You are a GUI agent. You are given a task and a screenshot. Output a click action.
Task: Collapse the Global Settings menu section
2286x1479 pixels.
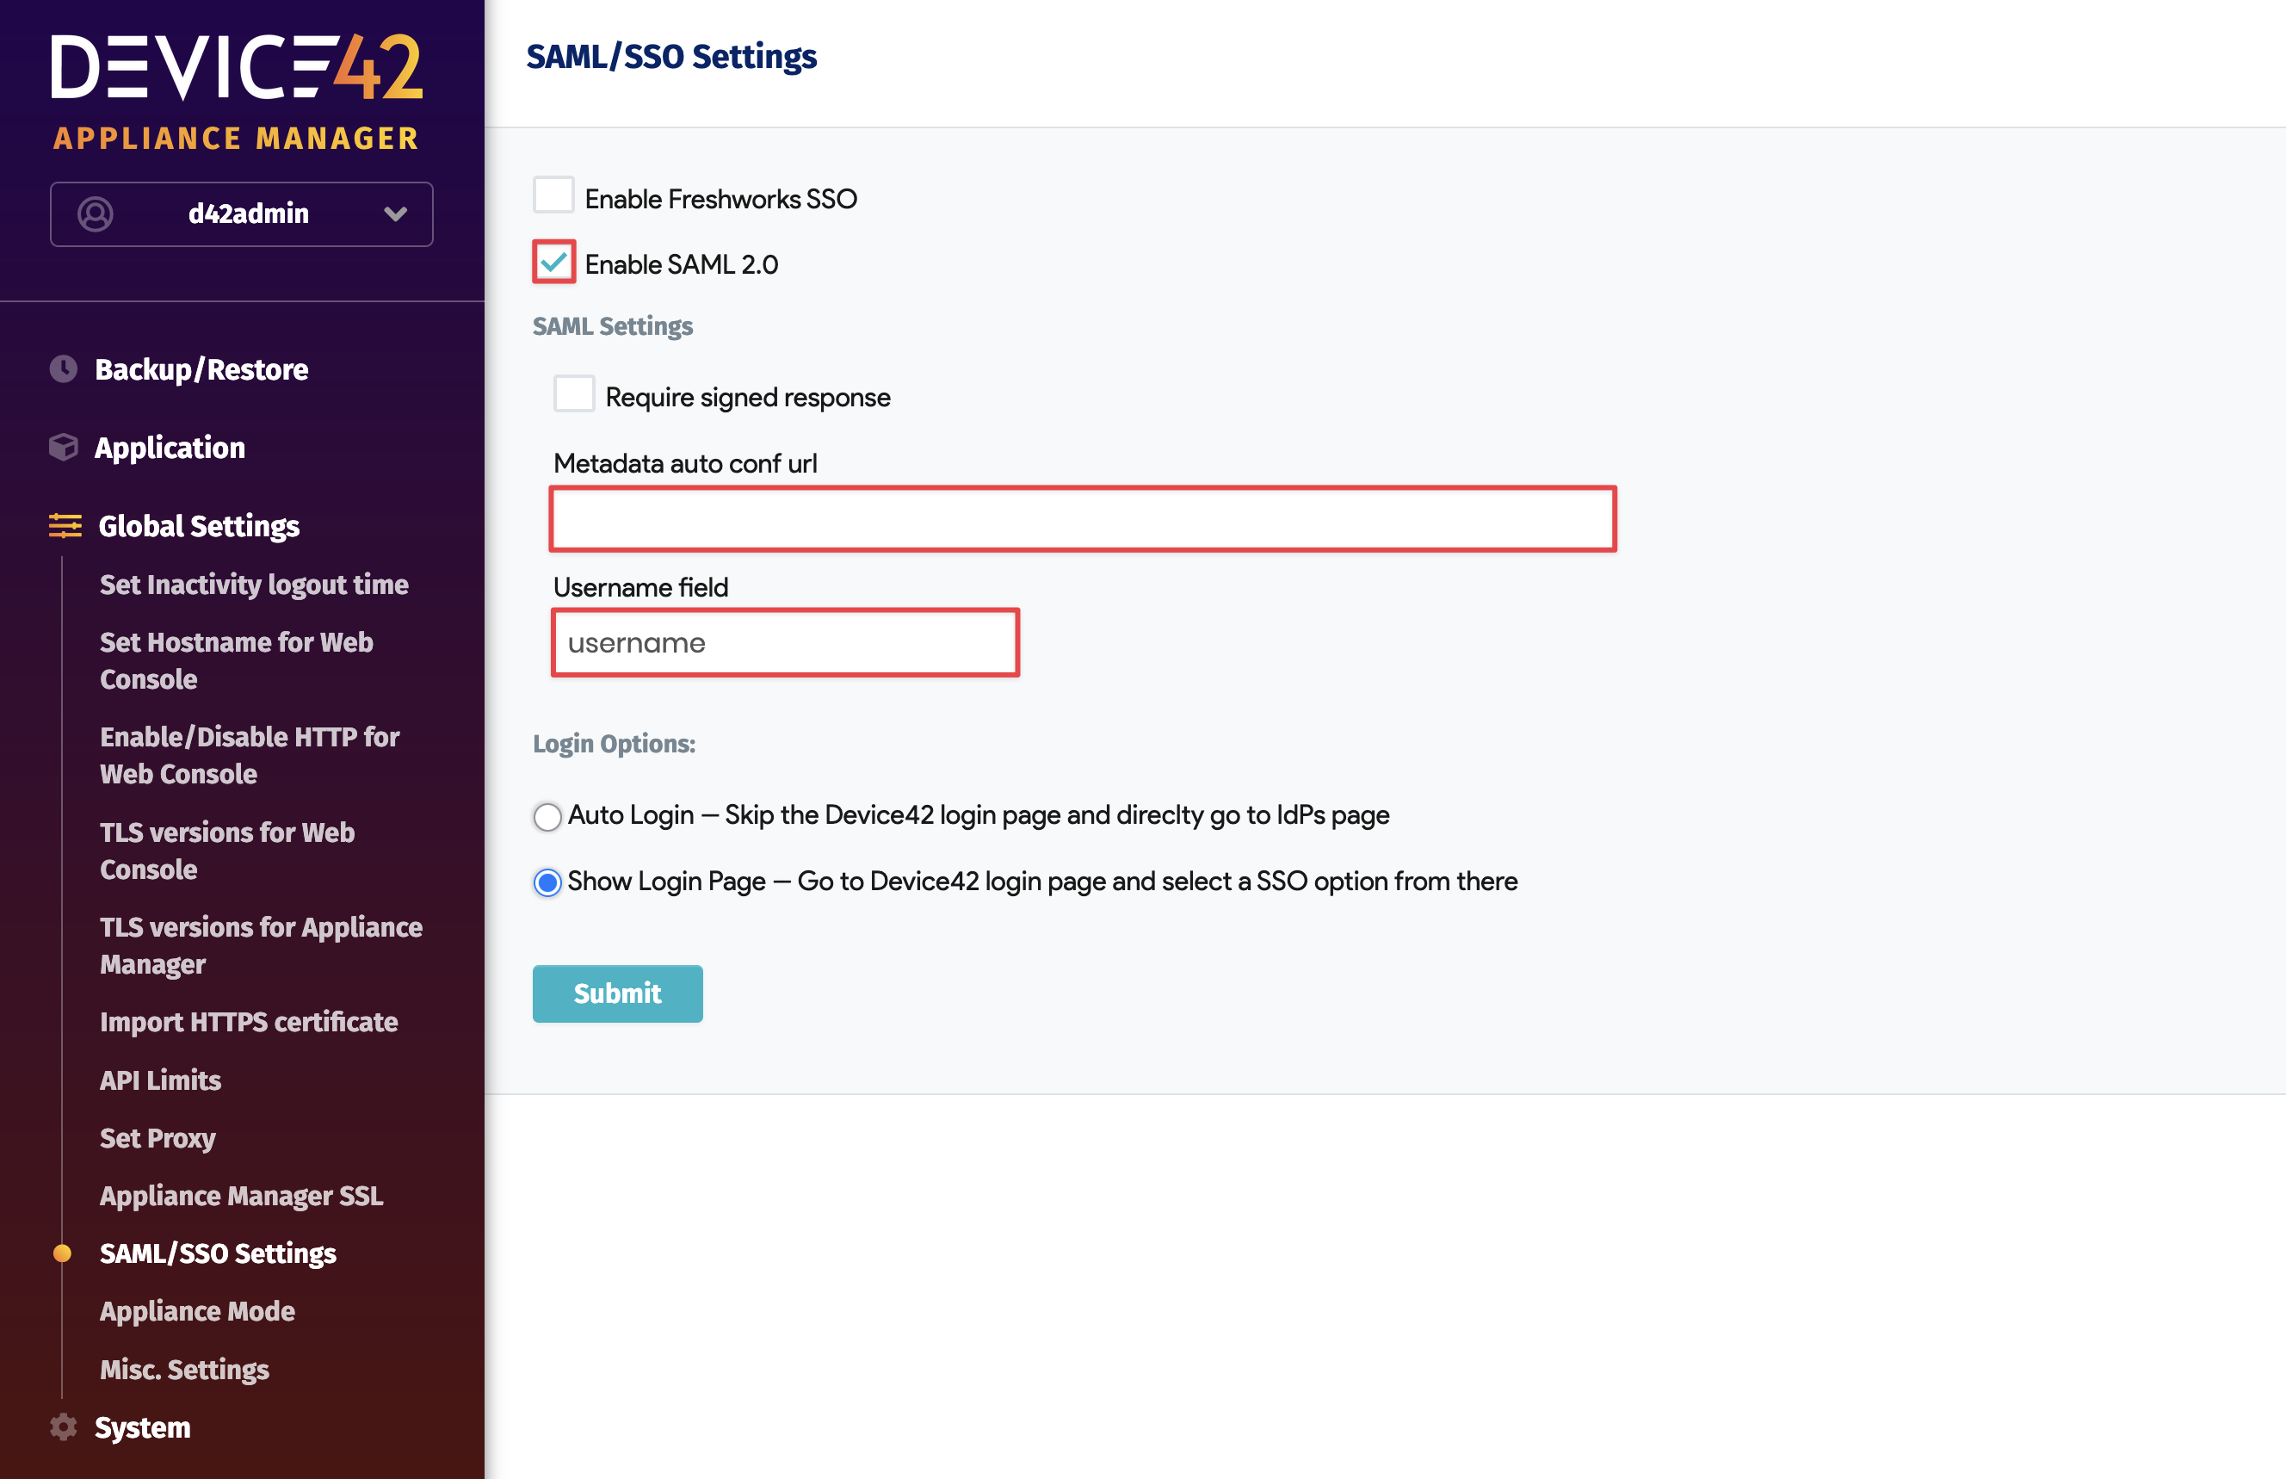199,526
